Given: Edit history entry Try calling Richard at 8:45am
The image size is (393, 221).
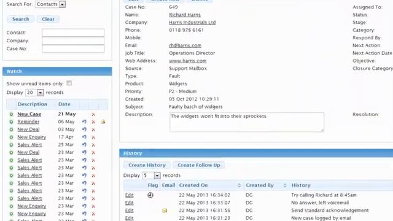Looking at the screenshot, I should pyautogui.click(x=130, y=195).
